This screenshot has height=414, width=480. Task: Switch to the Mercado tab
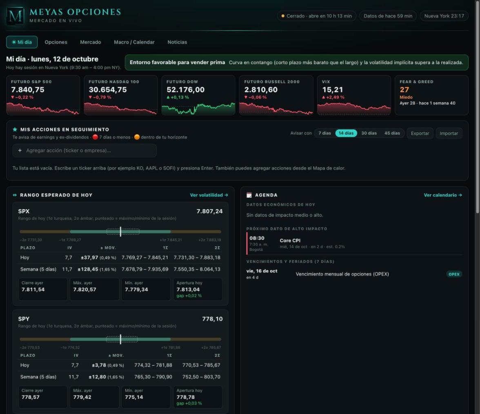pos(90,42)
